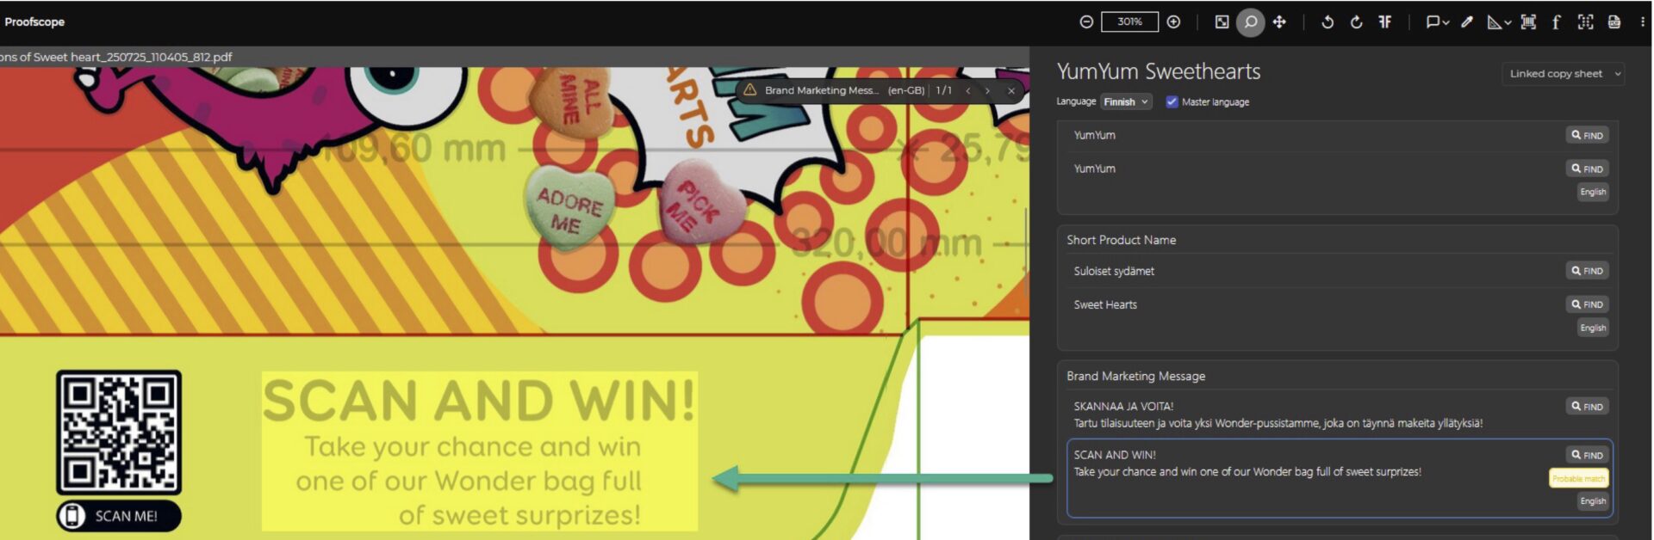Image resolution: width=1654 pixels, height=540 pixels.
Task: Click the zoom in plus icon
Action: click(1173, 22)
